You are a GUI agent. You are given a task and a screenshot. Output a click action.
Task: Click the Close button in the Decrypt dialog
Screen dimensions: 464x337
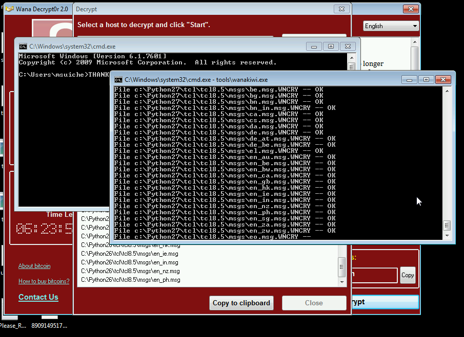click(314, 303)
